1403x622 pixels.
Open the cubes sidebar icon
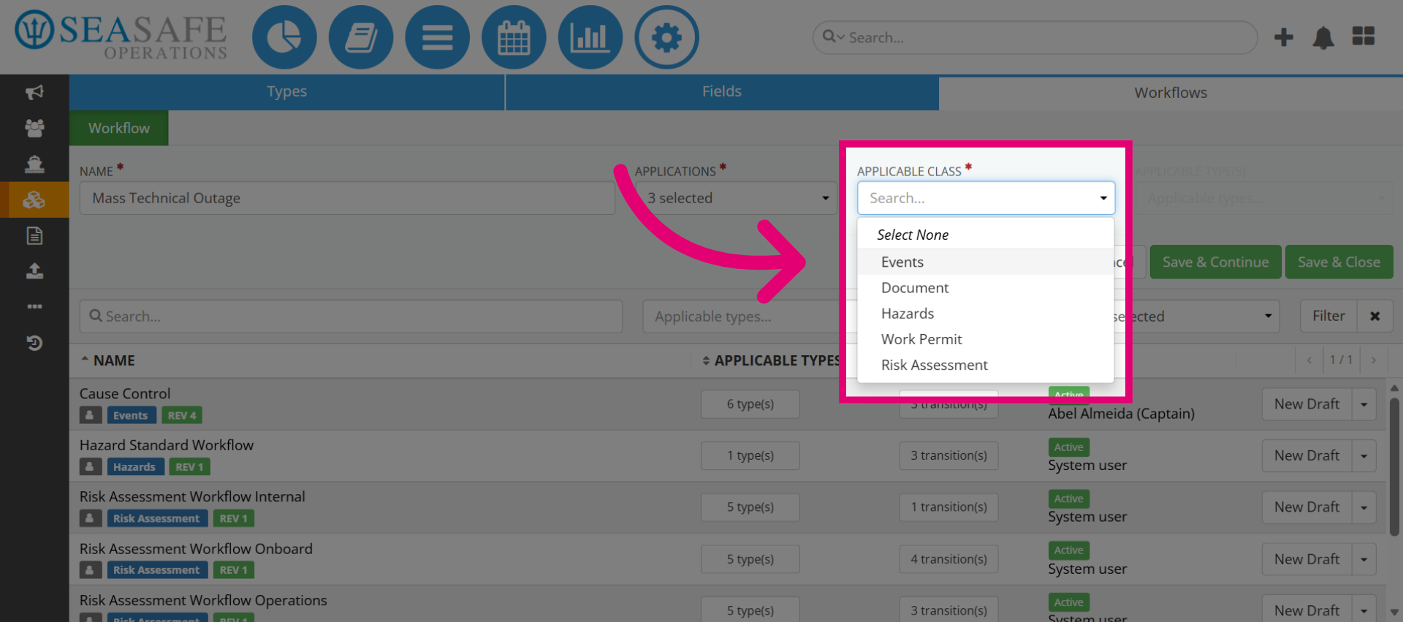pos(34,200)
